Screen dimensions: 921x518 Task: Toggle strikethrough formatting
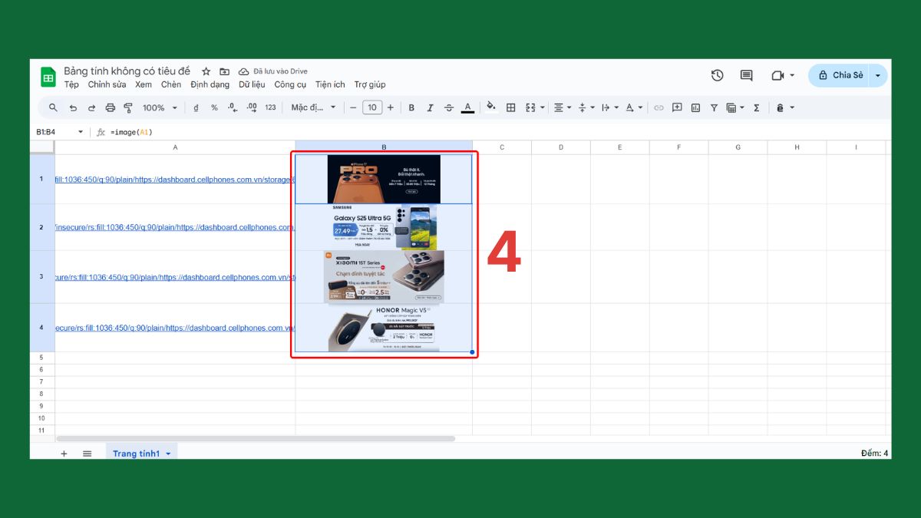click(x=449, y=107)
